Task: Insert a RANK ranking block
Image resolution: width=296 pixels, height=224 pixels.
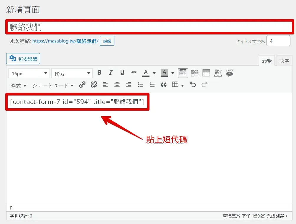Action: [195, 73]
